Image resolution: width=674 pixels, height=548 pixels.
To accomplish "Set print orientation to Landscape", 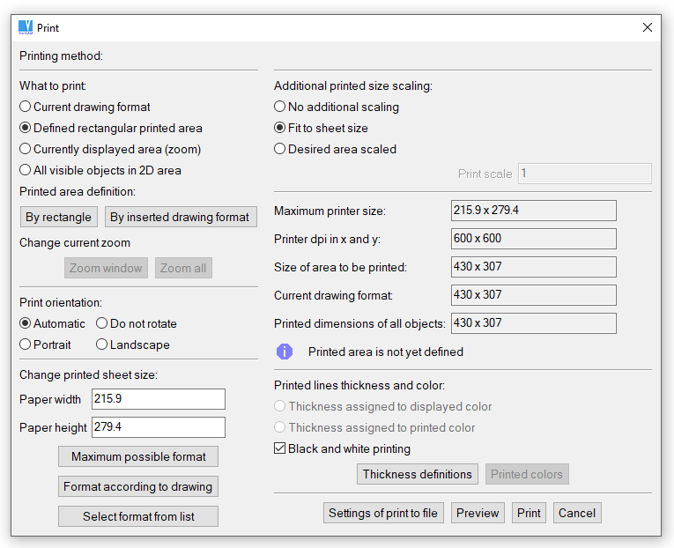I will click(x=102, y=344).
